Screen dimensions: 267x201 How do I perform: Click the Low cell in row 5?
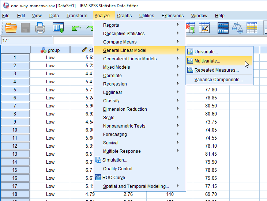click(50, 90)
